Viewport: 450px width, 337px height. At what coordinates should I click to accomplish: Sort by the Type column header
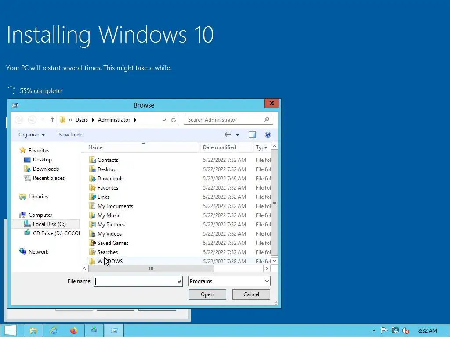coord(262,147)
